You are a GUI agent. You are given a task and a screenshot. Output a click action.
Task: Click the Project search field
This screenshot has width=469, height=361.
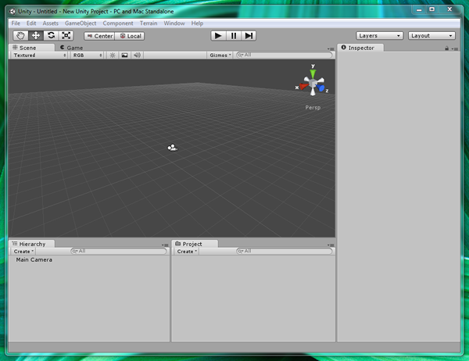click(285, 252)
